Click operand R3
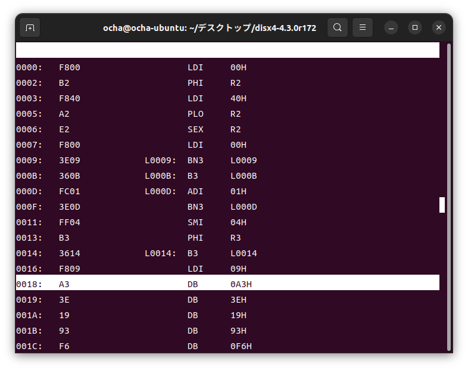468x370 pixels. 236,238
